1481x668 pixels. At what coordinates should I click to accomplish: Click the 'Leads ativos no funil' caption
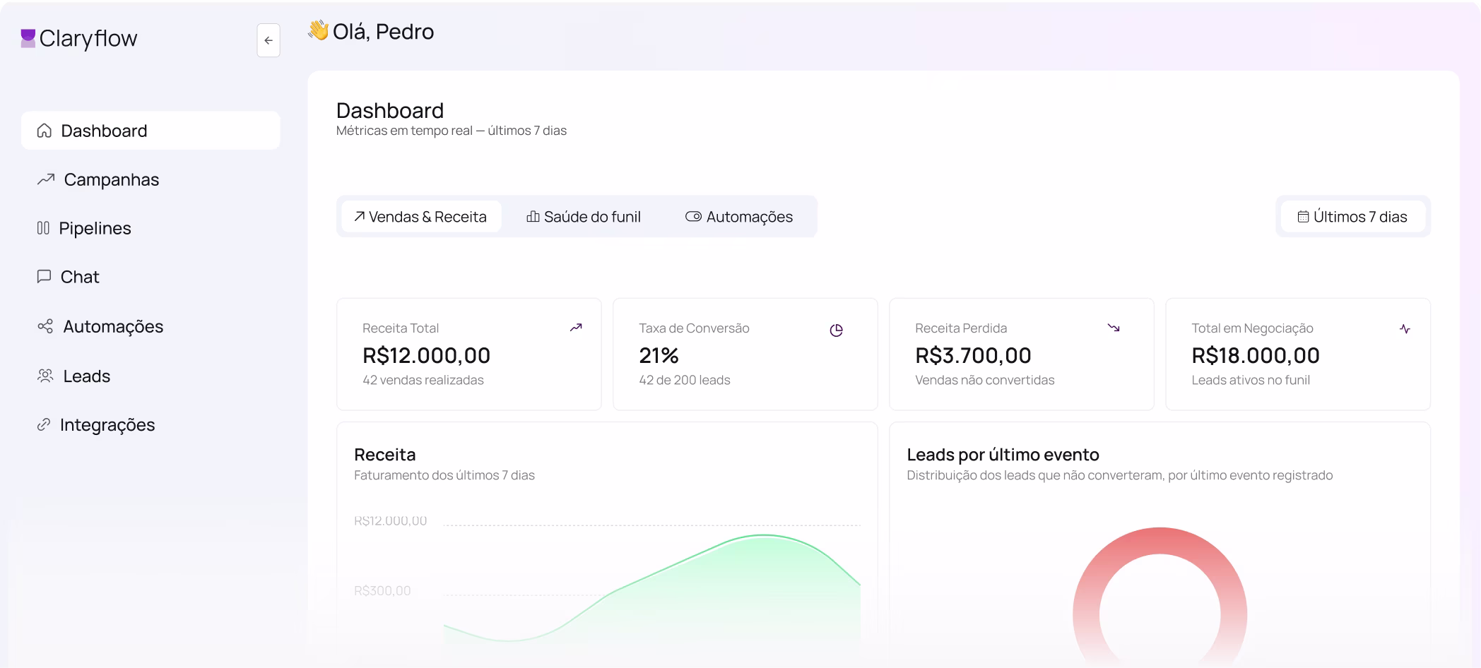(1251, 380)
